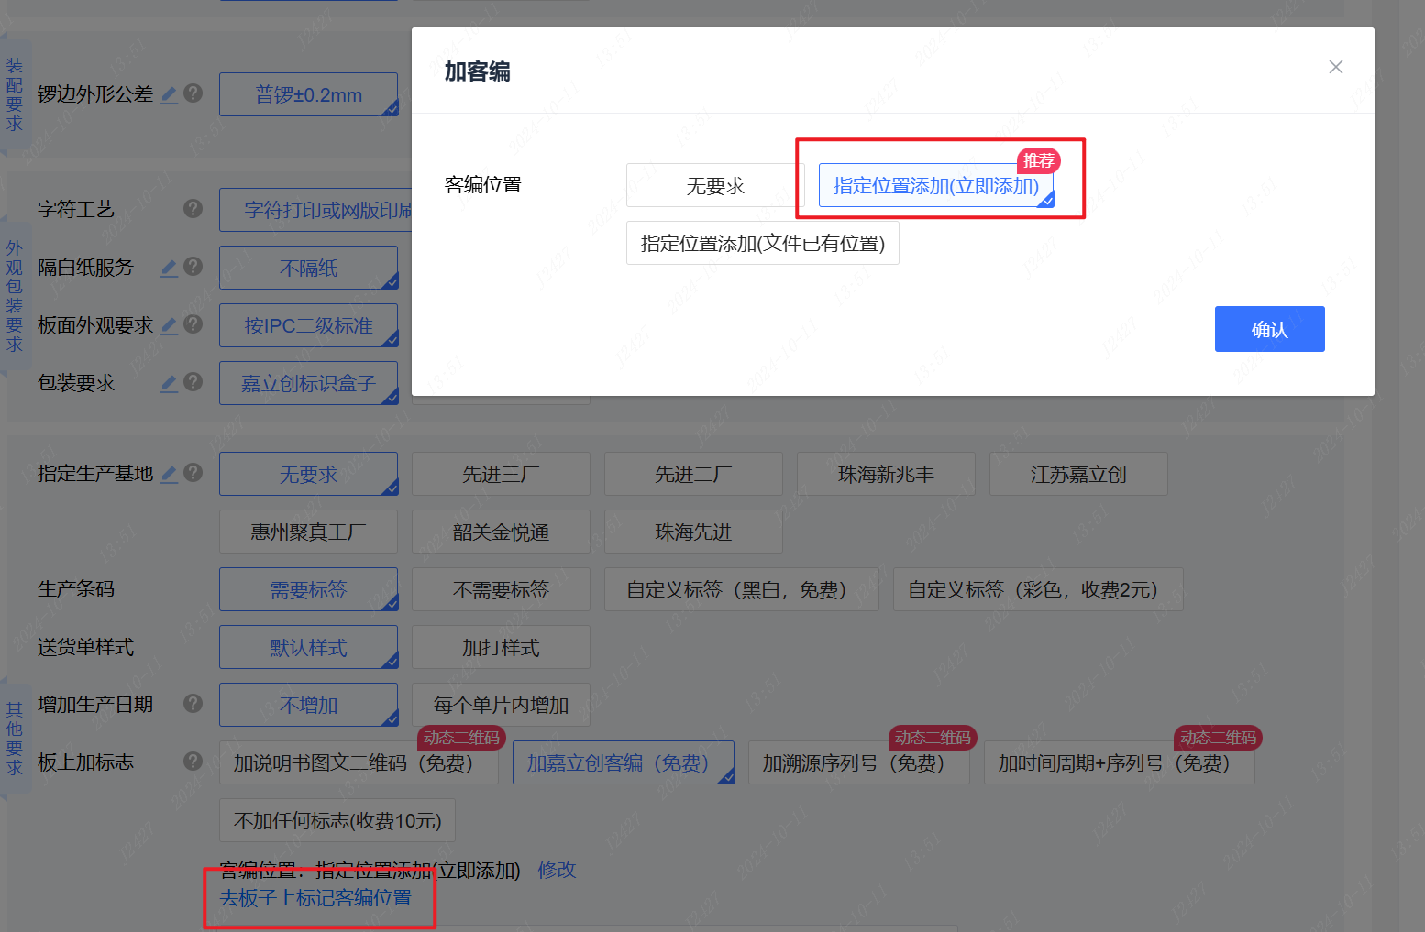Screen dimensions: 1425x932
Task: Open help icon for 指定生产基地
Action: click(193, 473)
